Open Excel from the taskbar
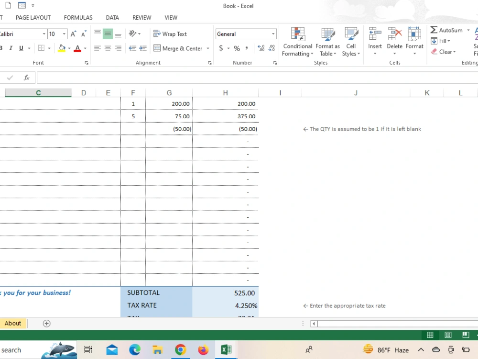This screenshot has height=359, width=478. point(226,349)
